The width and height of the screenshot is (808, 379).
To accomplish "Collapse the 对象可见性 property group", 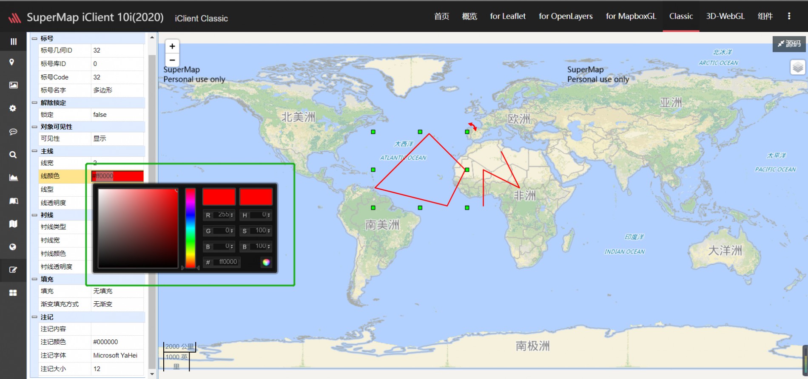I will [x=34, y=127].
